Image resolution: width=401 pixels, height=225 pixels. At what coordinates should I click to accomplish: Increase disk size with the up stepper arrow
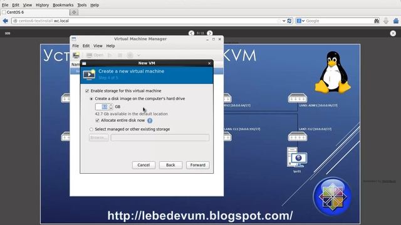tap(111, 105)
